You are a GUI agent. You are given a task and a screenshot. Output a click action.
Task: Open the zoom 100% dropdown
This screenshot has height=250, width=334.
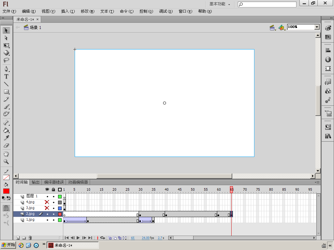click(x=317, y=27)
